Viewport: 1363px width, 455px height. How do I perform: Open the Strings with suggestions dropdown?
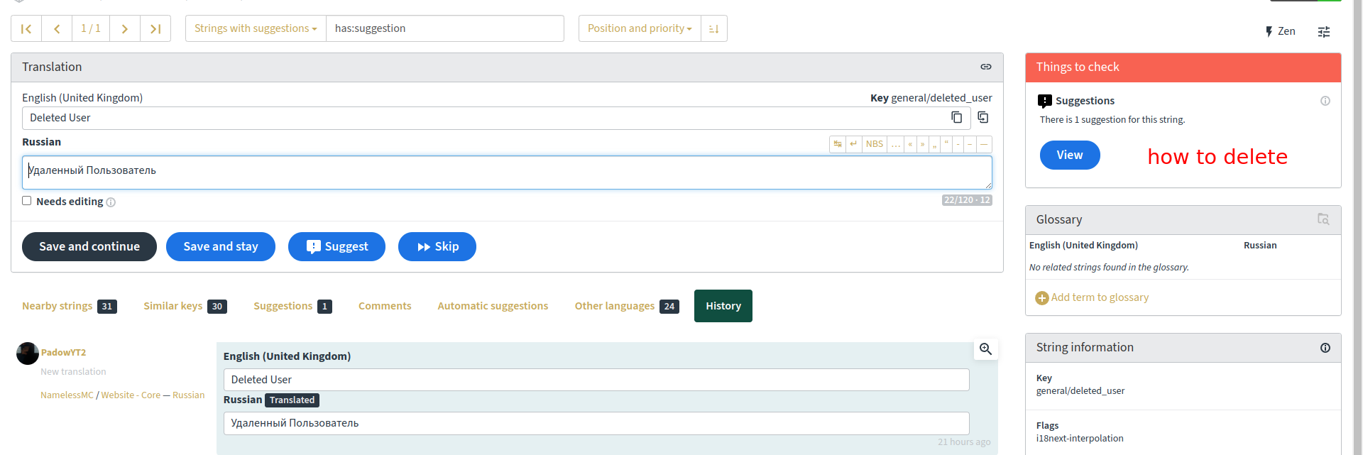tap(256, 29)
